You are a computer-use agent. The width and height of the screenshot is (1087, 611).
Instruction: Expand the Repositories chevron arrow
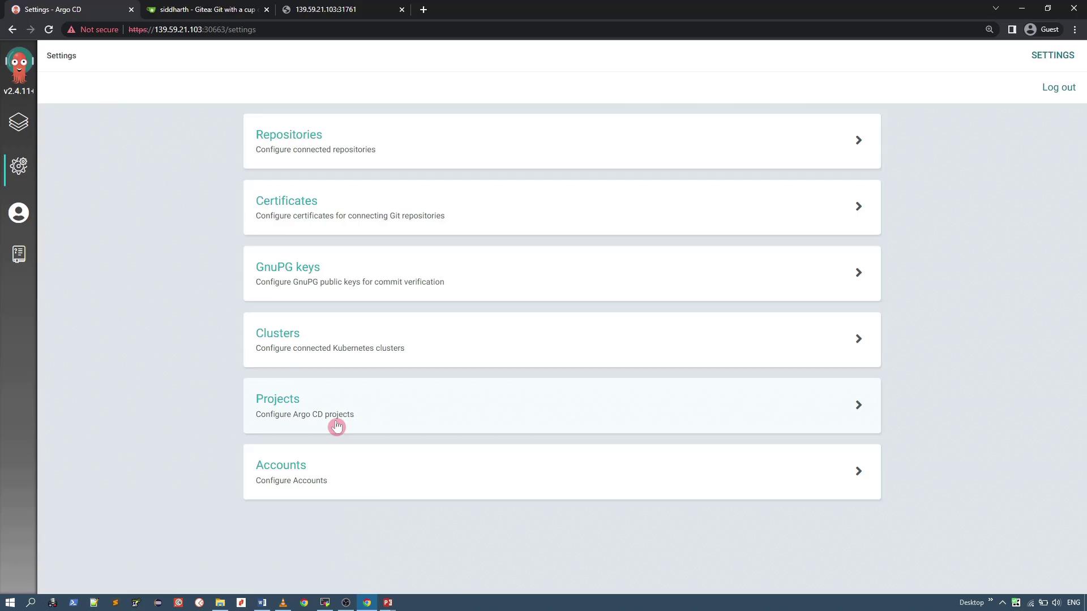858,140
